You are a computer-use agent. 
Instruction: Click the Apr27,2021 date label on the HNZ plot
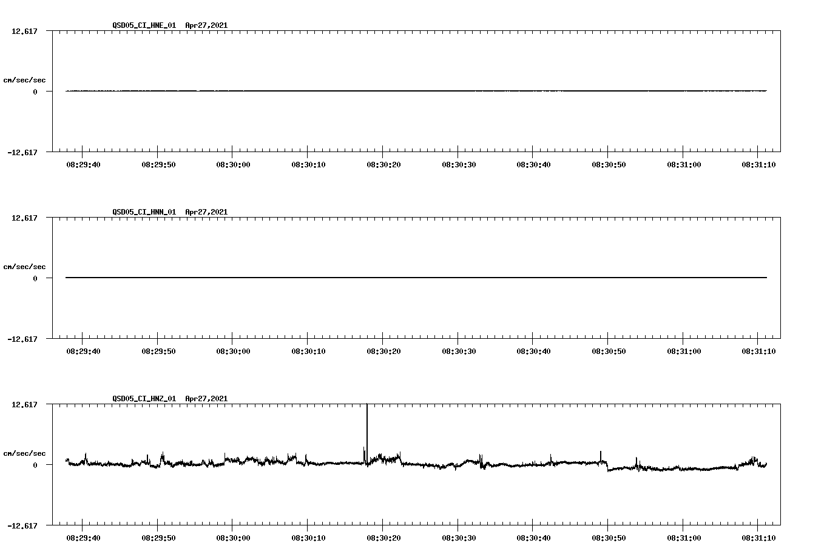(206, 399)
